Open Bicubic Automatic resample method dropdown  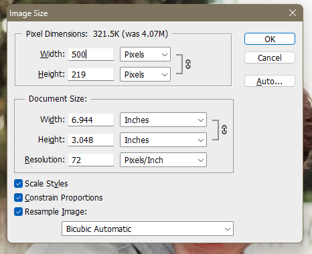click(x=147, y=229)
